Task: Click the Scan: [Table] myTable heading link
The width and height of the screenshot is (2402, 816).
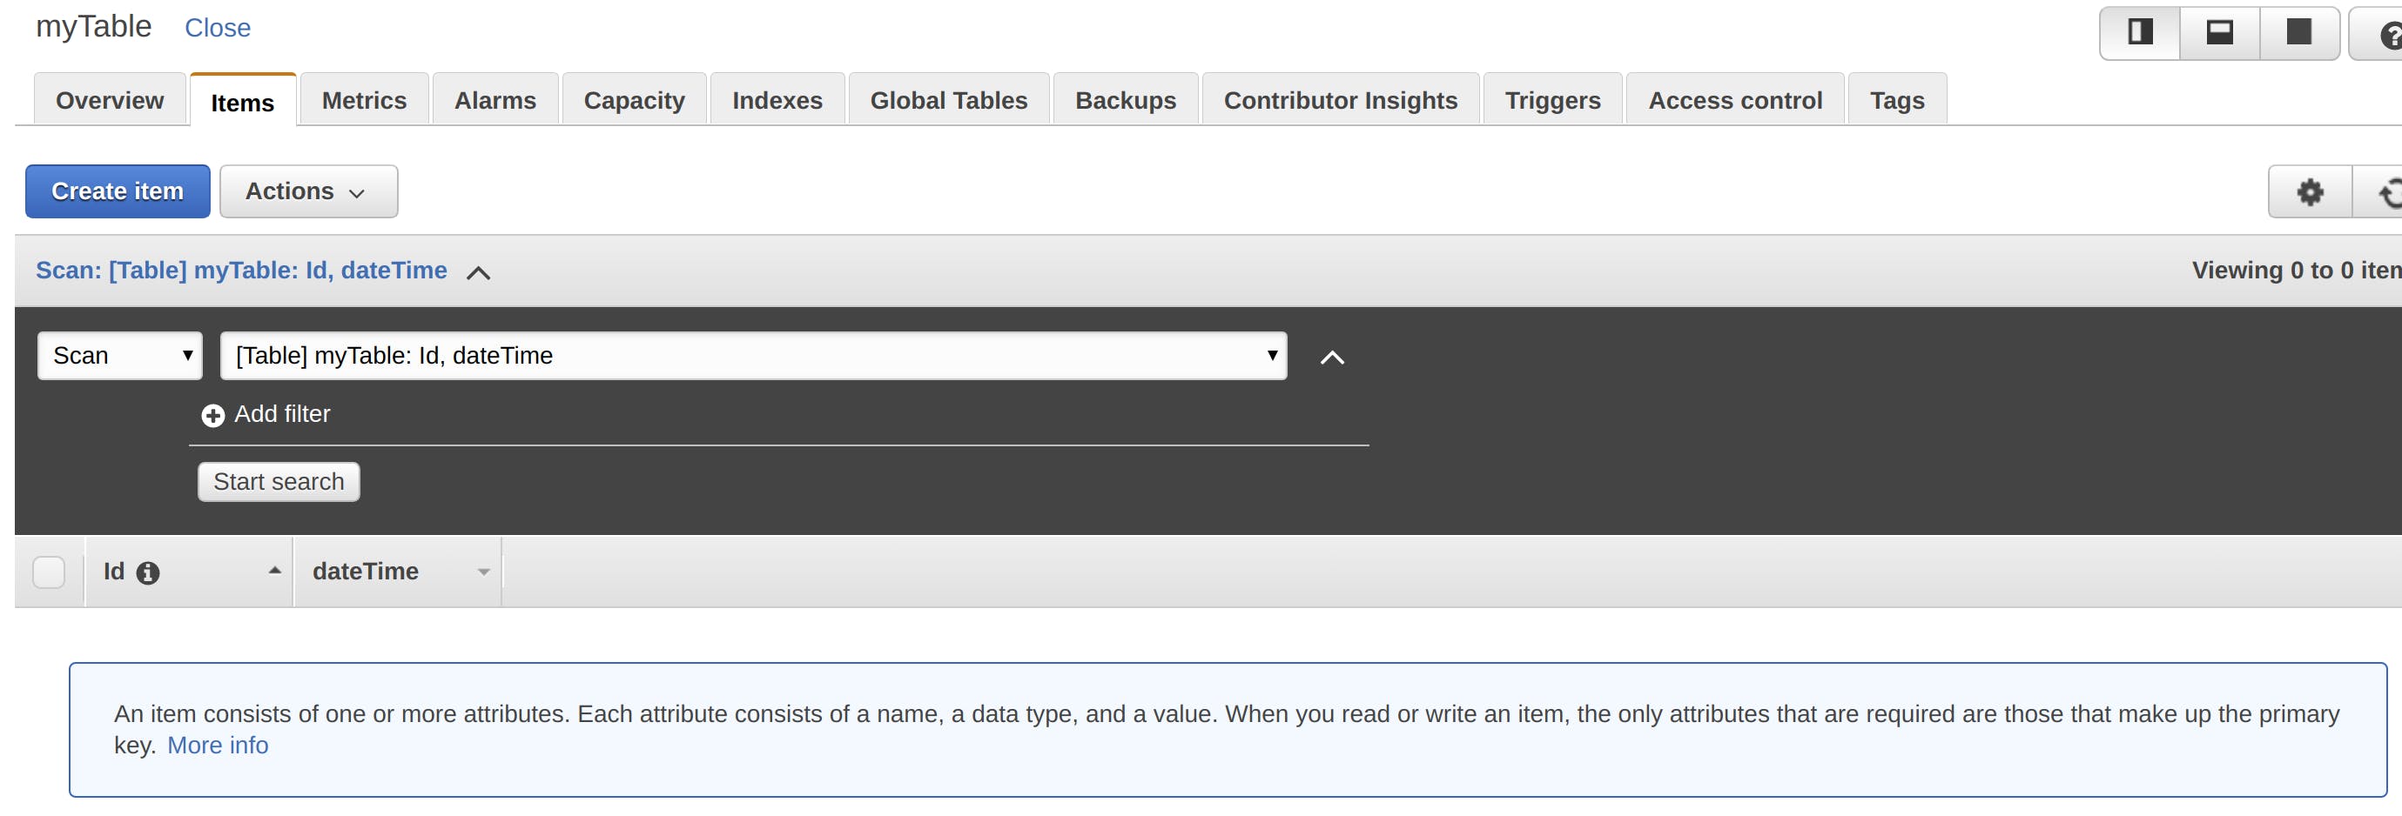Action: [x=241, y=271]
